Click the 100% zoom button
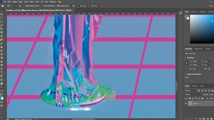This screenshot has height=120, width=214. (74, 6)
